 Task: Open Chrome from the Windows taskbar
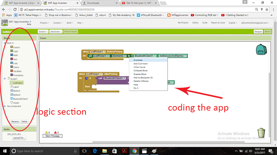(134, 151)
